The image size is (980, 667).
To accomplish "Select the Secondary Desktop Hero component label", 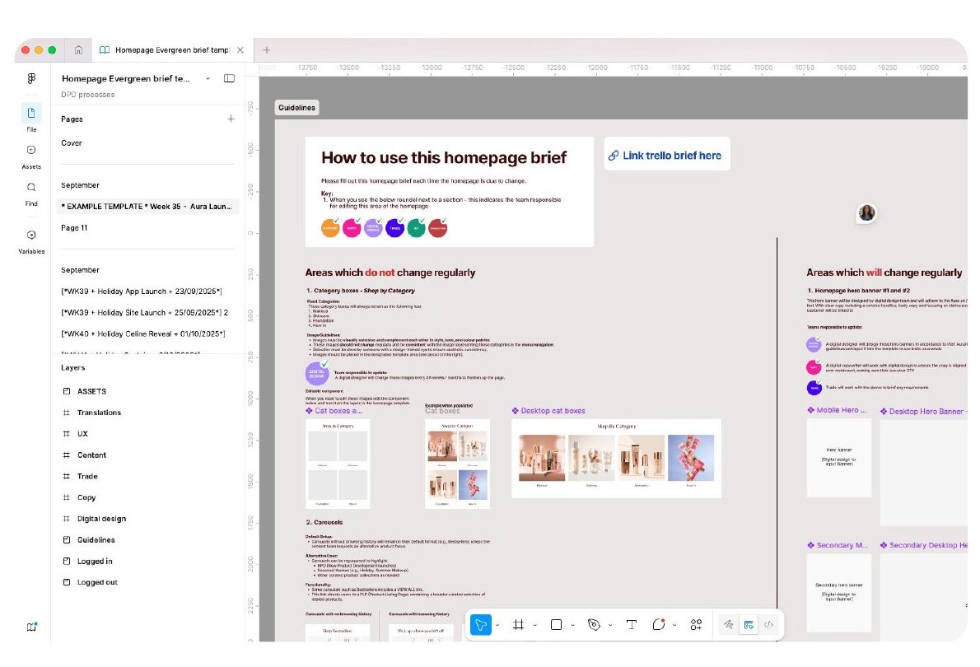I will (923, 545).
